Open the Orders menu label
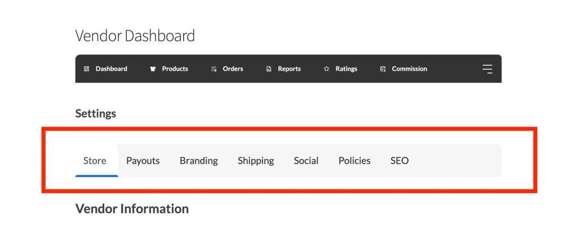Image resolution: width=577 pixels, height=235 pixels. [233, 69]
